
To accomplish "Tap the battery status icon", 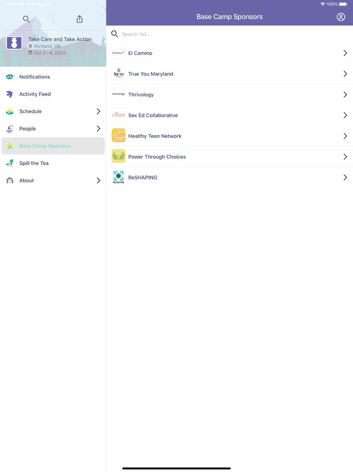I will [x=343, y=4].
